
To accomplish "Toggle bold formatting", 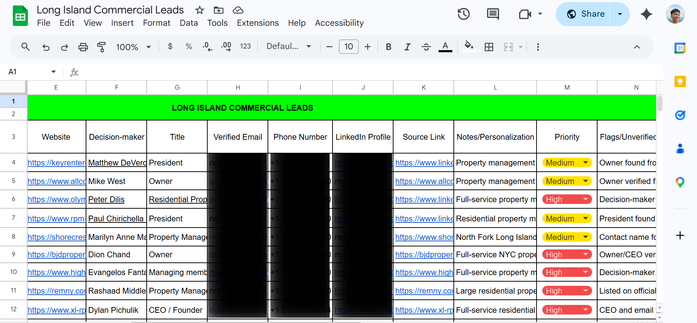I will point(388,47).
